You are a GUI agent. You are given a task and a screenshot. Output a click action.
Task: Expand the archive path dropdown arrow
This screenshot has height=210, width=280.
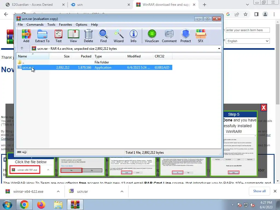click(x=219, y=49)
